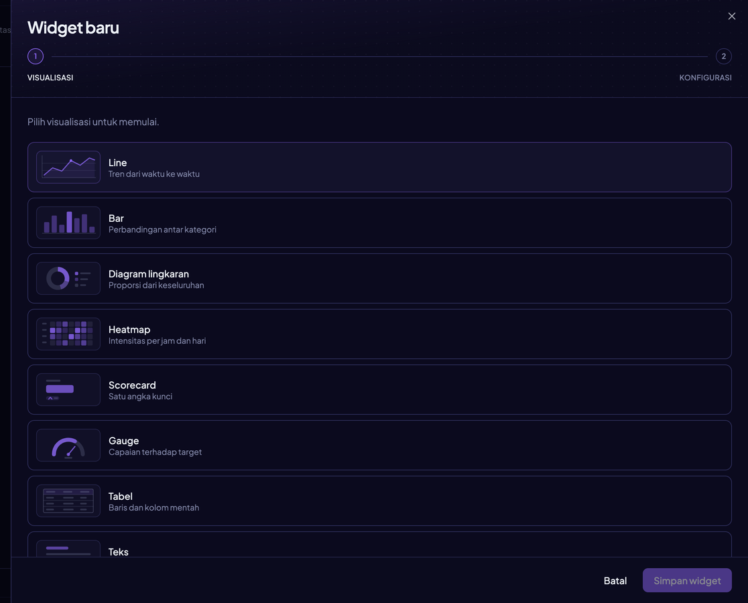
Task: Jump to step 2 circle
Action: point(724,56)
